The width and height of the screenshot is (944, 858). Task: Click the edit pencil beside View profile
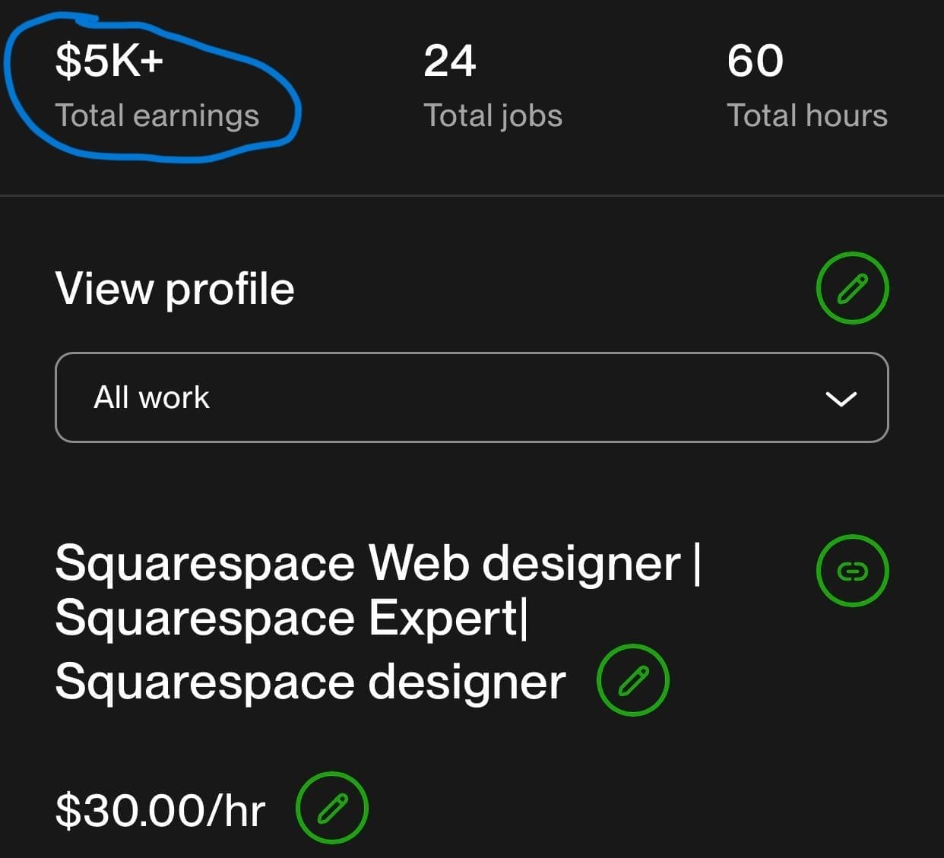point(852,288)
